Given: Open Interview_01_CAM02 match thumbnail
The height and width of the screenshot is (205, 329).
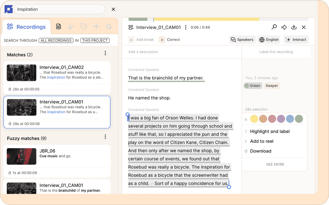Looking at the screenshot, I should (x=21, y=73).
